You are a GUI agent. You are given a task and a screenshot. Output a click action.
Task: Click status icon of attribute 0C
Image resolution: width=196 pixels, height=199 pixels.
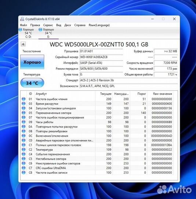point(23,136)
